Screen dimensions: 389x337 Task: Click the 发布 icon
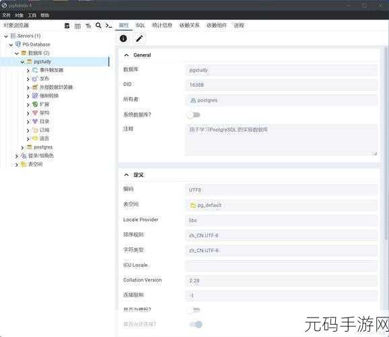[x=35, y=79]
